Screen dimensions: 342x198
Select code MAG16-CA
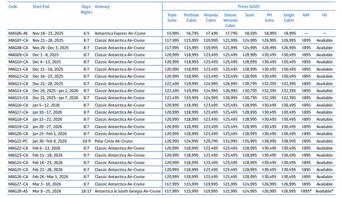pos(18,105)
